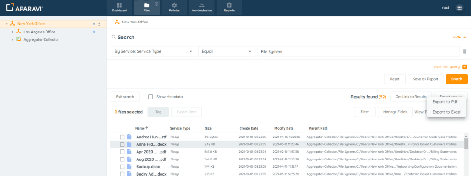471x176 pixels.
Task: Collapse the New York Office tree node
Action: click(x=6, y=24)
